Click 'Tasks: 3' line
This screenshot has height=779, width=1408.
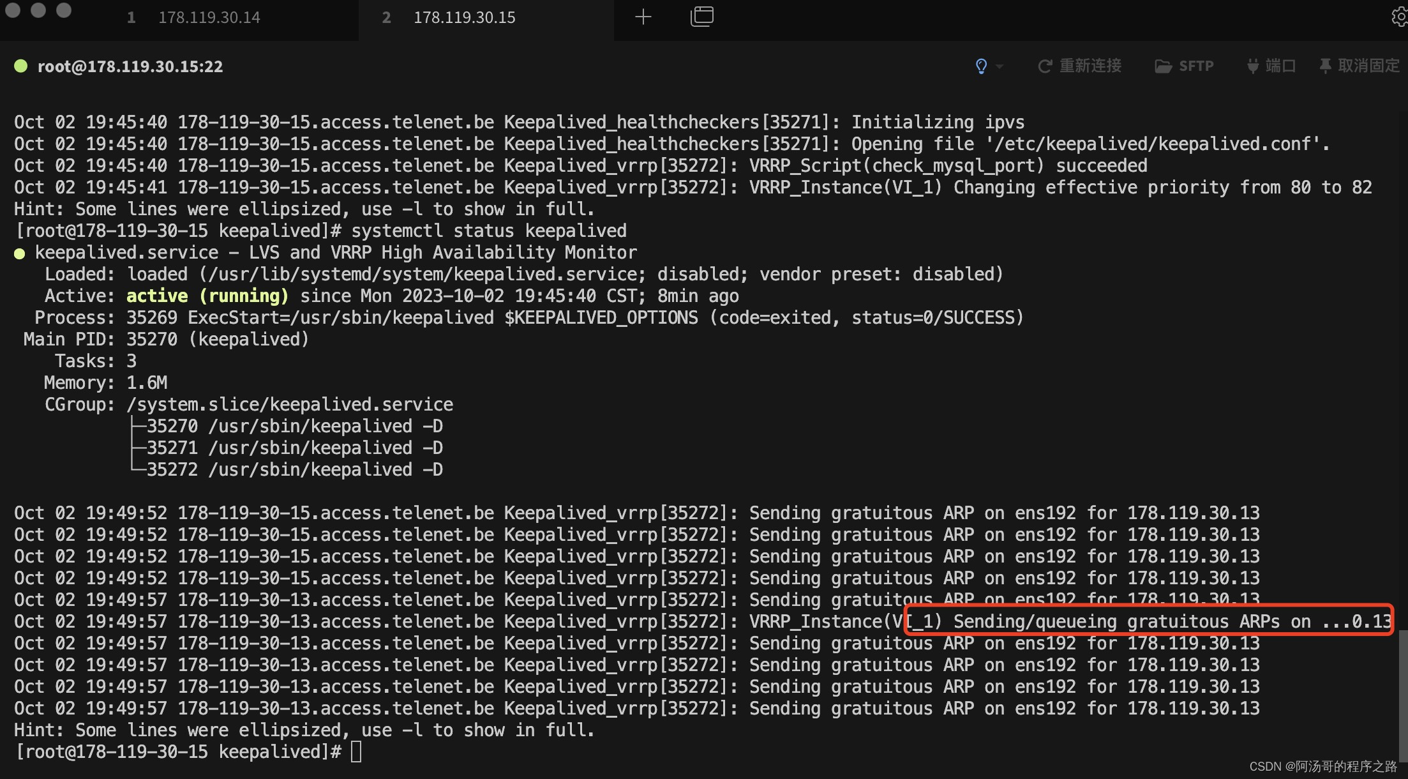pyautogui.click(x=95, y=361)
